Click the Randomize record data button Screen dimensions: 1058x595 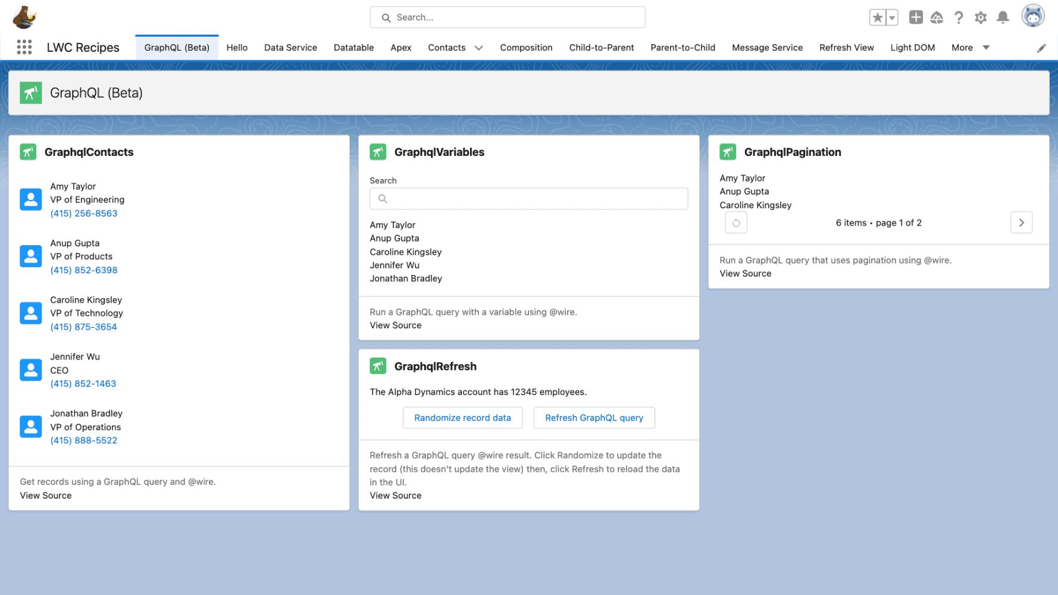click(x=462, y=418)
